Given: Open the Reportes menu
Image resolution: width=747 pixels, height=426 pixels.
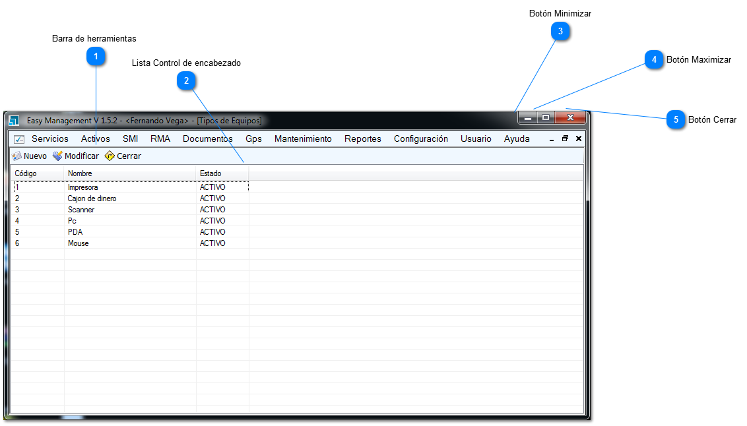Looking at the screenshot, I should pyautogui.click(x=362, y=139).
